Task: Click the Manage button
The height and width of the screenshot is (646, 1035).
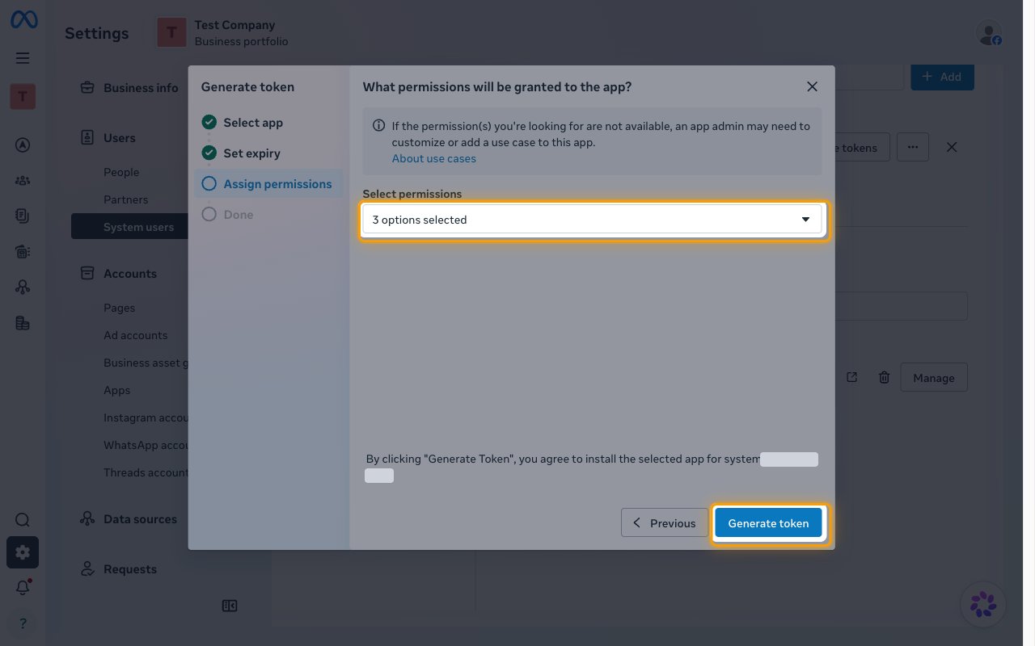Action: [934, 377]
